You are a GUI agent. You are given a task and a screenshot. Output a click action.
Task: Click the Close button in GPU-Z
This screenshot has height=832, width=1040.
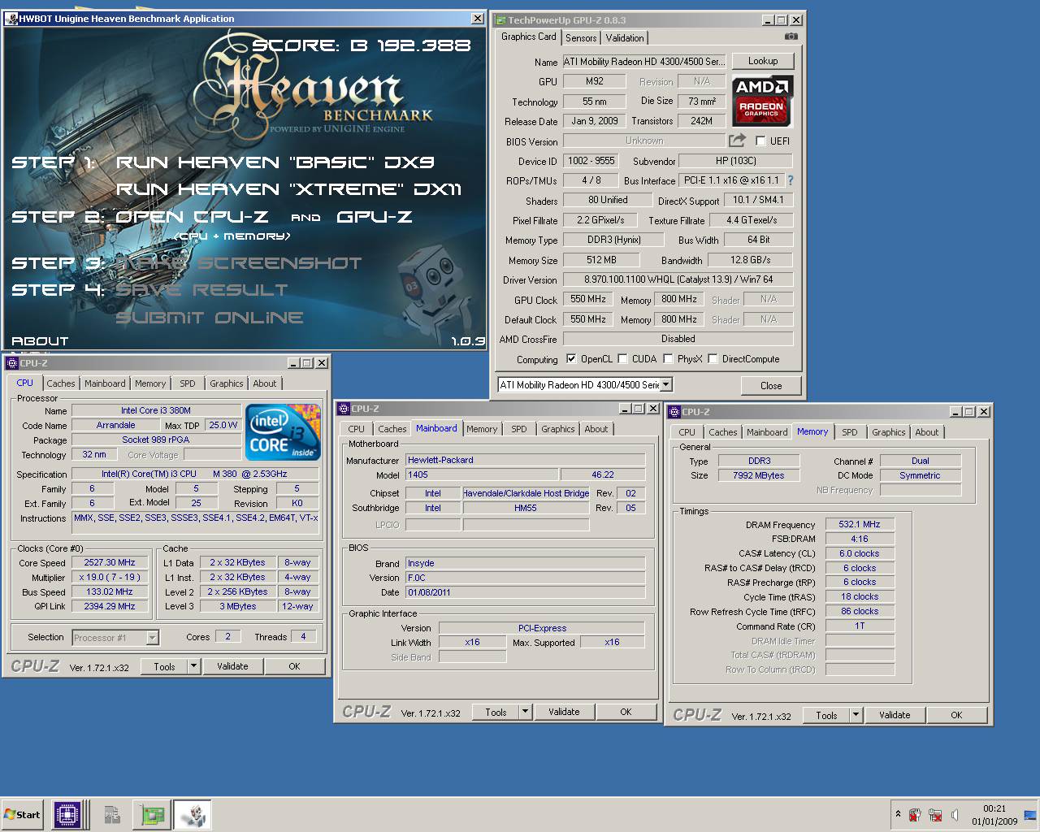771,386
